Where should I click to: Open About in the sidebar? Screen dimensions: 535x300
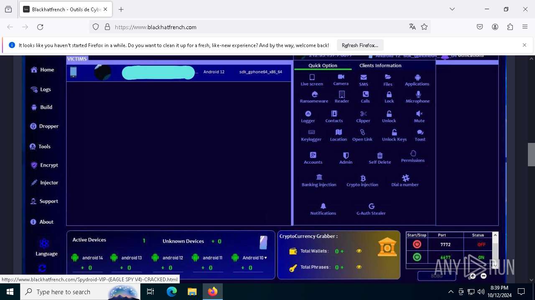pyautogui.click(x=42, y=222)
